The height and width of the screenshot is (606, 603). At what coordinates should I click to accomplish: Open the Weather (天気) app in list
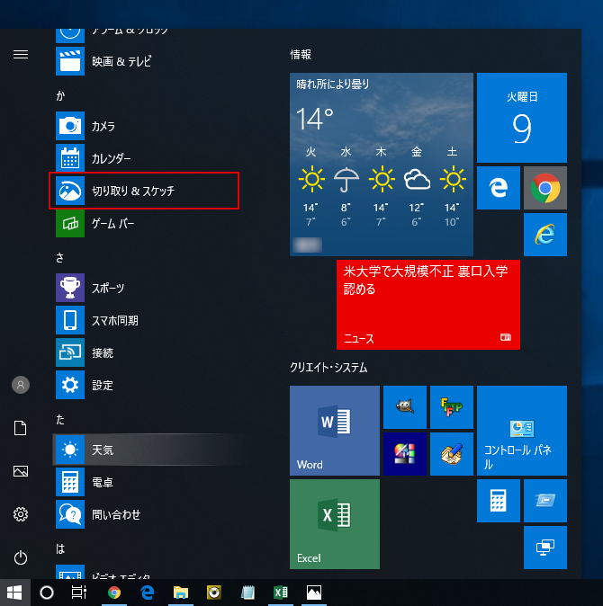click(x=147, y=450)
